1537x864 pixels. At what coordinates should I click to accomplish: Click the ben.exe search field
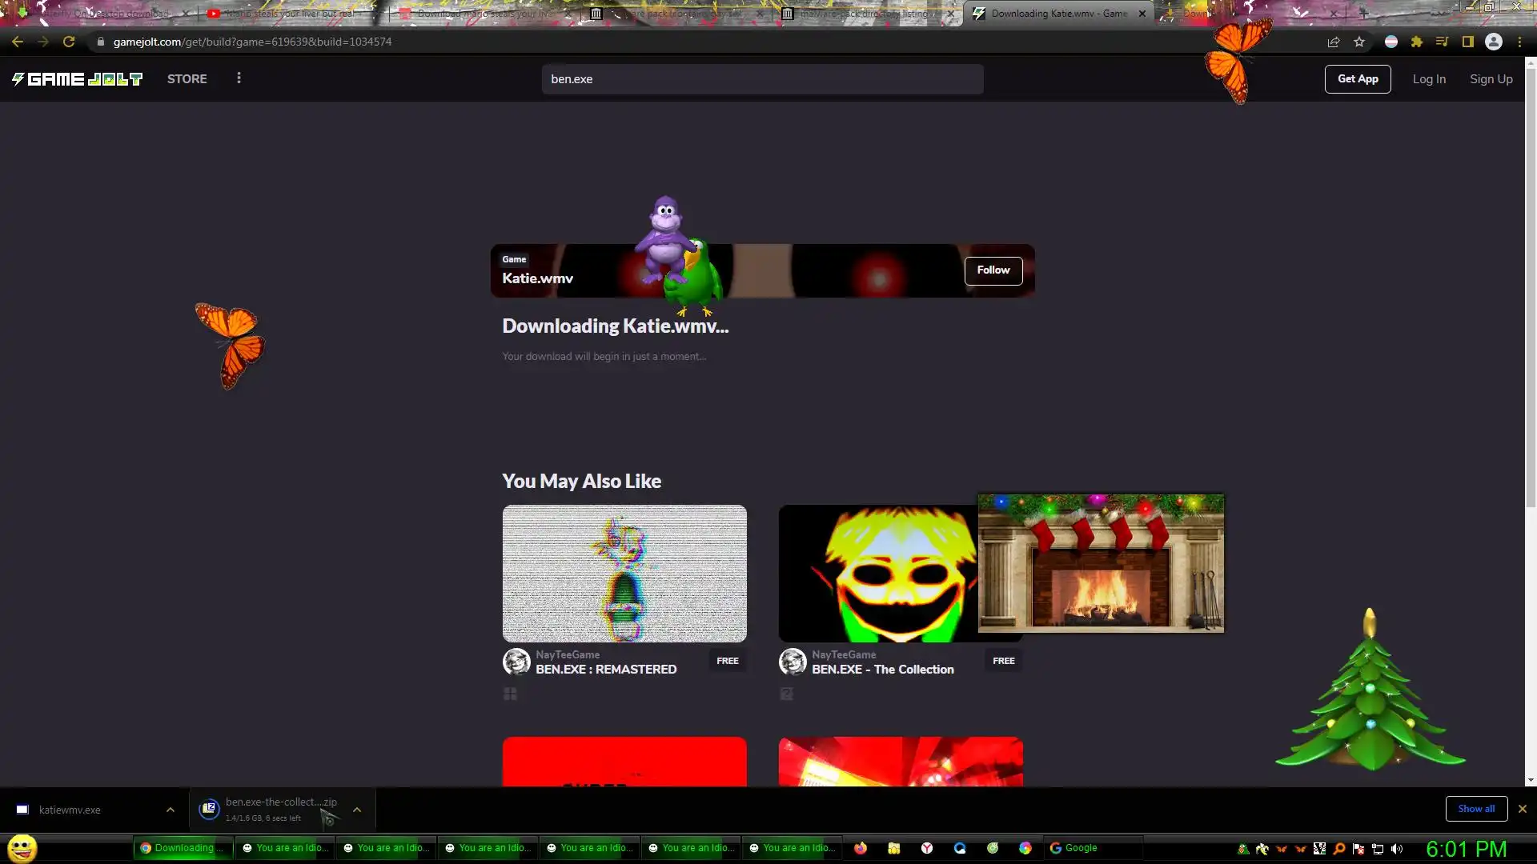click(x=762, y=79)
